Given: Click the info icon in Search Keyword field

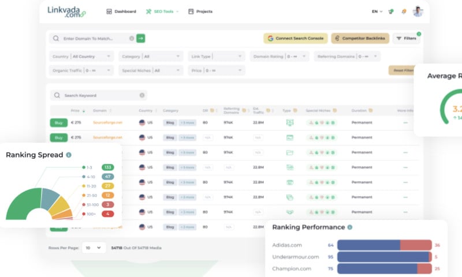Looking at the screenshot, I should 142,95.
